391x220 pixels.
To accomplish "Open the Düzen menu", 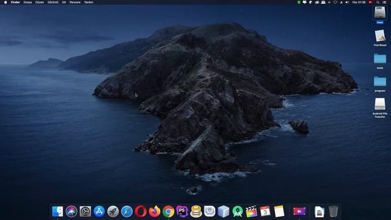I will coord(40,2).
